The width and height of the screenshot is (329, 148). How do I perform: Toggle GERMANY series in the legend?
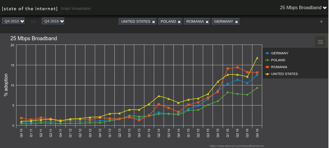277,53
